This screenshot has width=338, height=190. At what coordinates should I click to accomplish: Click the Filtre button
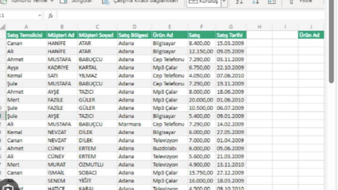pyautogui.click(x=301, y=1)
